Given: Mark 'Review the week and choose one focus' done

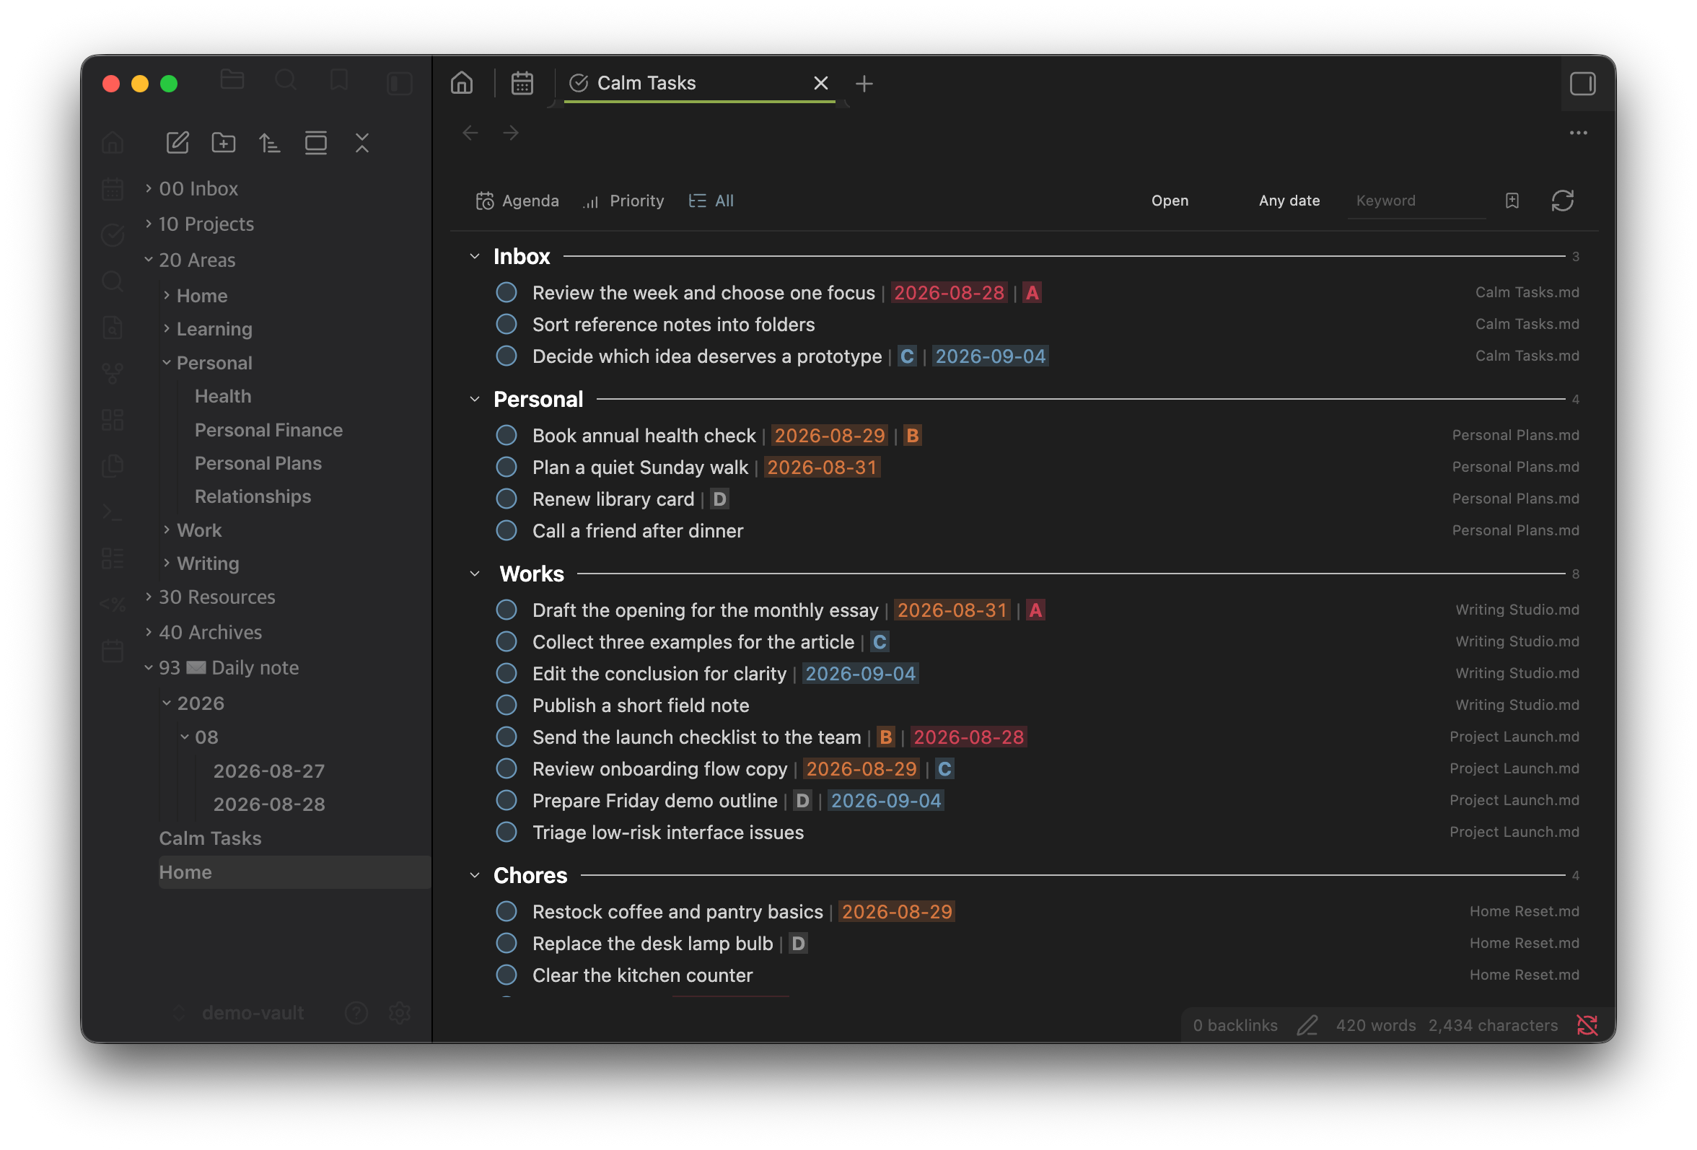Looking at the screenshot, I should pos(506,293).
